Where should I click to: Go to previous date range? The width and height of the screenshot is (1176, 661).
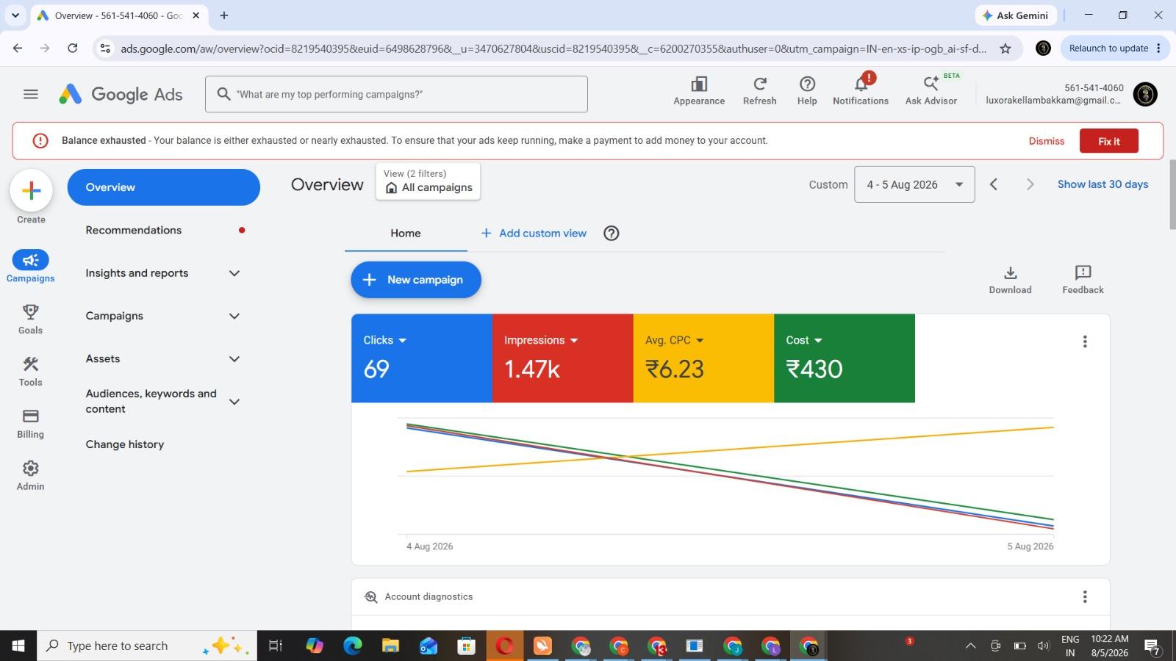click(x=994, y=184)
